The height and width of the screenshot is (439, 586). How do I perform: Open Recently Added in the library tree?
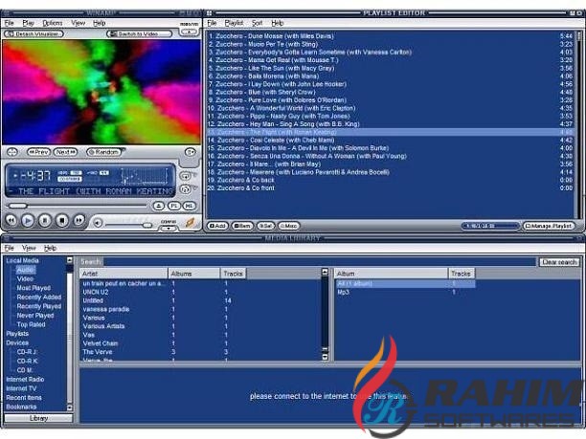point(39,297)
